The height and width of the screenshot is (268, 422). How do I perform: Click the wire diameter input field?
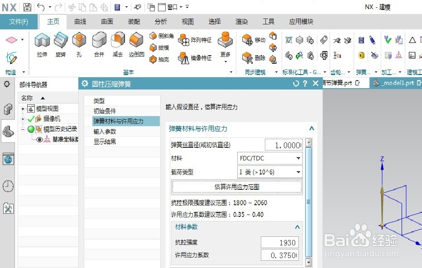tap(284, 145)
